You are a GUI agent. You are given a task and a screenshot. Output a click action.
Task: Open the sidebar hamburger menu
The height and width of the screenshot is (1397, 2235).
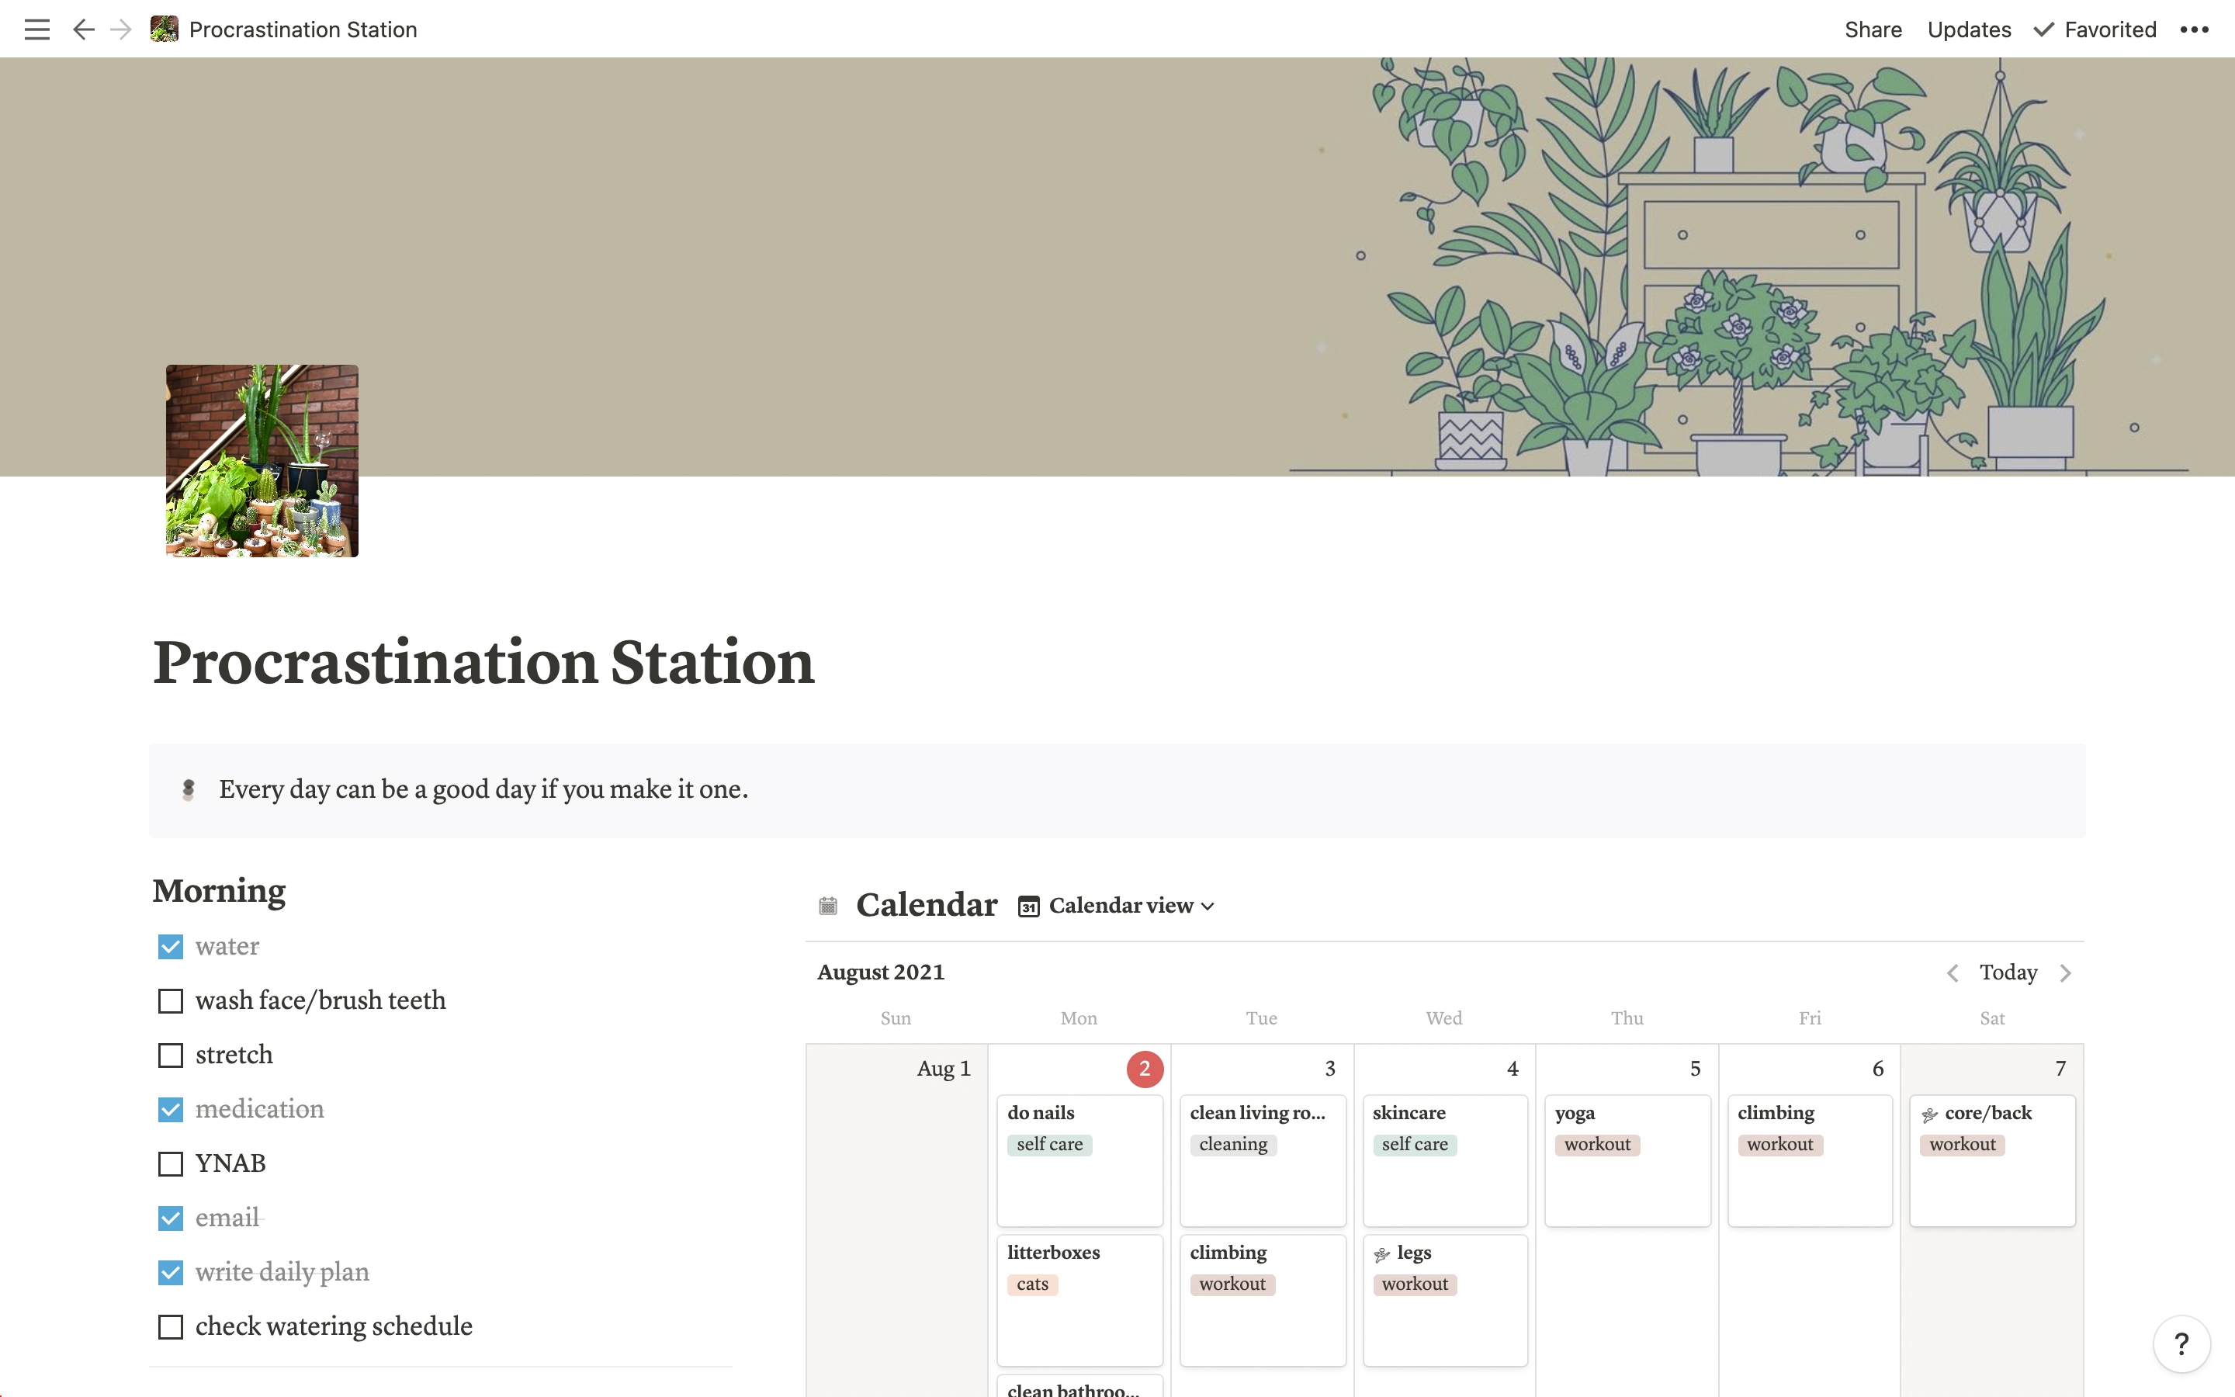pyautogui.click(x=37, y=29)
